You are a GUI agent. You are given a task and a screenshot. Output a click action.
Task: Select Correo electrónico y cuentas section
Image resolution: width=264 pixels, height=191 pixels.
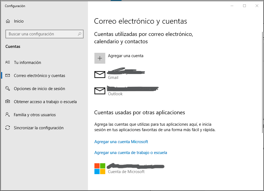(x=39, y=76)
